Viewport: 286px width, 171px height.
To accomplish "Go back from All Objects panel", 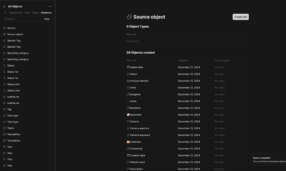I will [x=4, y=6].
